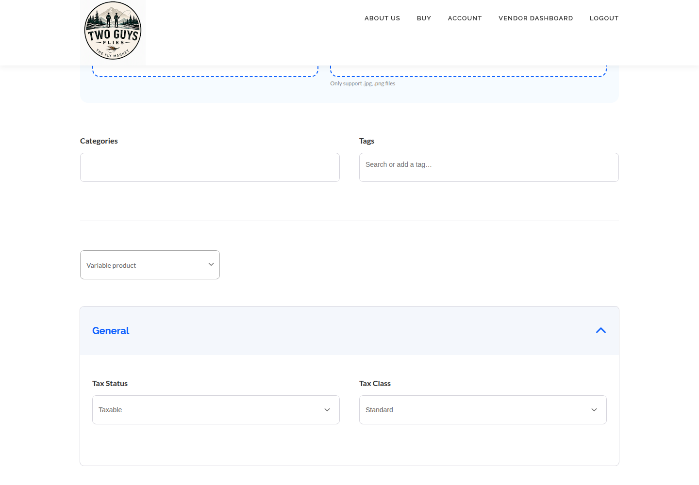Focus the Categories input field
Viewport: 699px width, 485px height.
point(210,167)
